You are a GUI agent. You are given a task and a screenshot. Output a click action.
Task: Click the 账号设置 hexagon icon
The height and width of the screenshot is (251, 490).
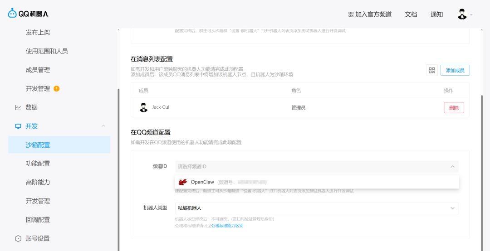pyautogui.click(x=18, y=238)
